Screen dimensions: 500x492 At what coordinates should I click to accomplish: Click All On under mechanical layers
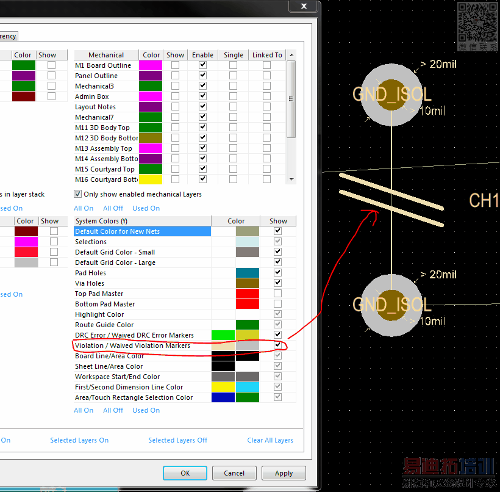coord(84,208)
